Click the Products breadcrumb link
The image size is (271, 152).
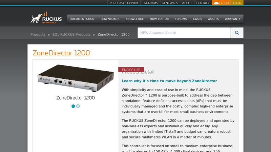pyautogui.click(x=38, y=34)
